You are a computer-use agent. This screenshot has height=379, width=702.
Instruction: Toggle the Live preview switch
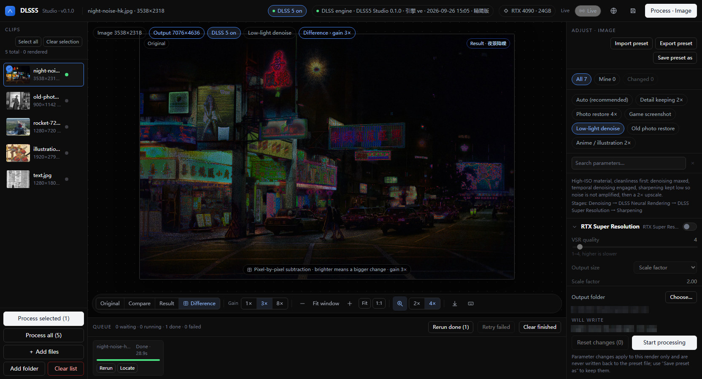(588, 11)
